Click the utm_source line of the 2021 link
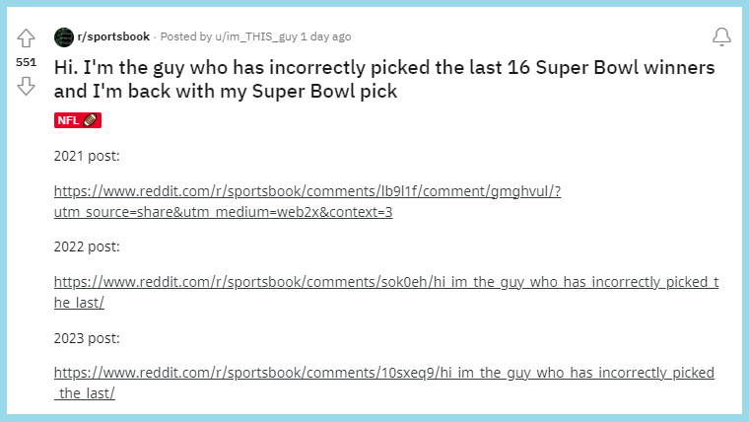The image size is (749, 422). 223,212
